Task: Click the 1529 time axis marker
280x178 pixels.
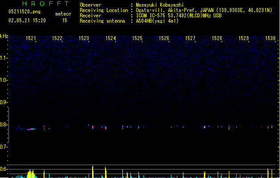Action: [243, 38]
